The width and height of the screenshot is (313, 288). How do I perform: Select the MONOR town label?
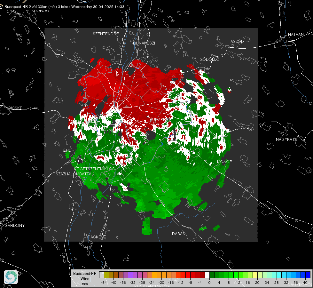coord(224,162)
